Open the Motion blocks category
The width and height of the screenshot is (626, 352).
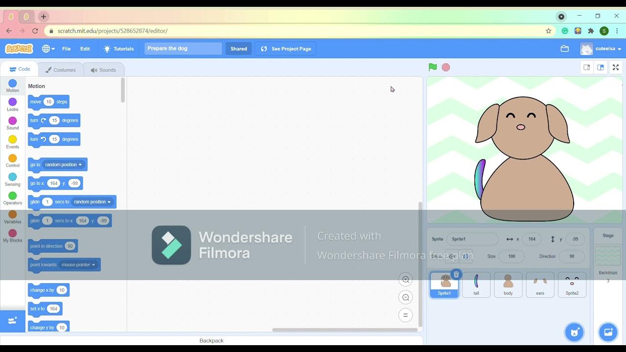tap(13, 86)
